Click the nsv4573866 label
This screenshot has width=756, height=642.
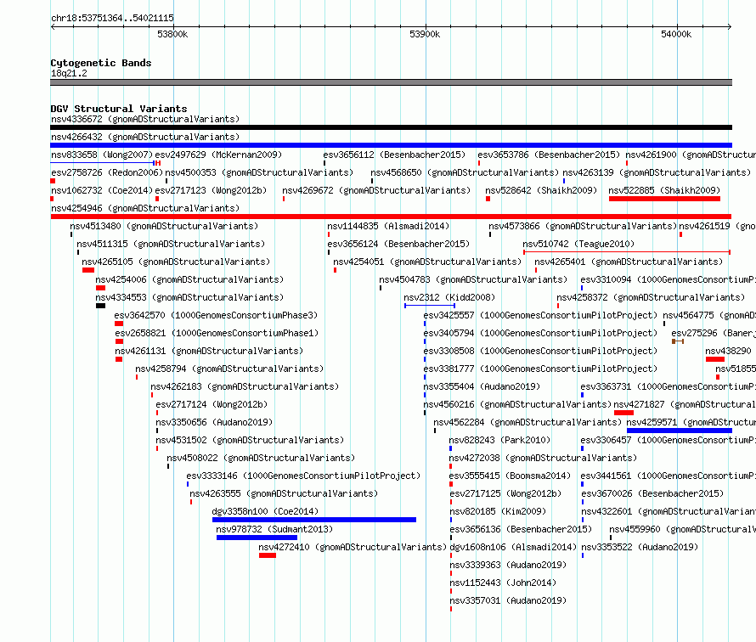point(583,226)
